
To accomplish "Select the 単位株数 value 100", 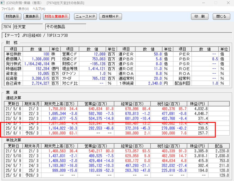I will 46,54.
